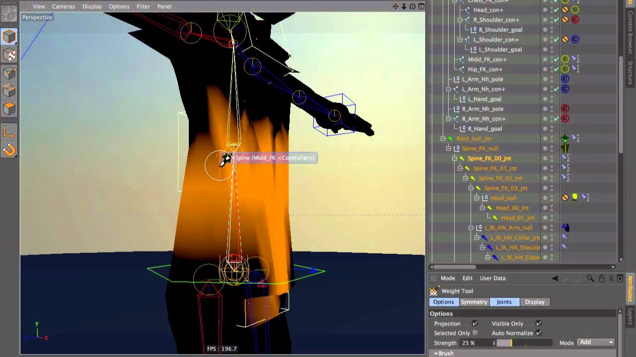Click the Attributes new manager plus icon
The image size is (636, 357).
pos(620,279)
